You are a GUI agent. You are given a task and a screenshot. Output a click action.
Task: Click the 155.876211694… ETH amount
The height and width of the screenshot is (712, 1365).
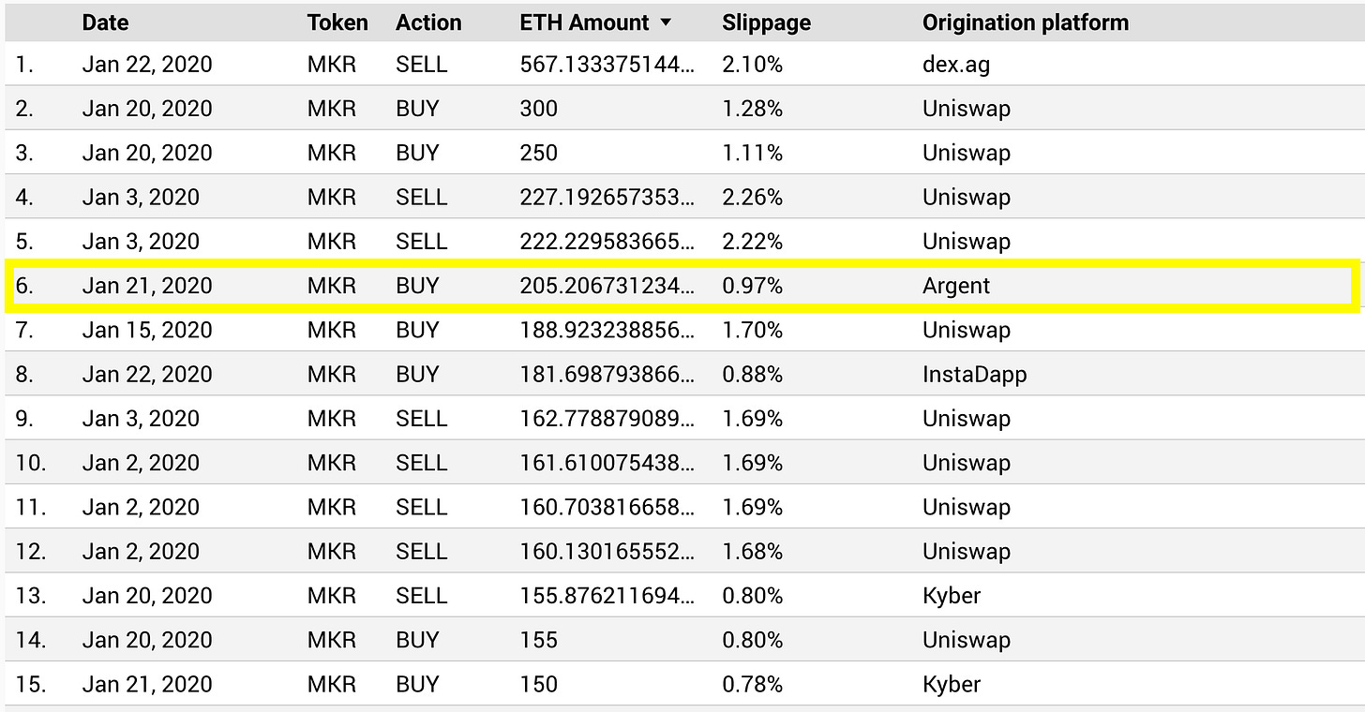pyautogui.click(x=607, y=596)
